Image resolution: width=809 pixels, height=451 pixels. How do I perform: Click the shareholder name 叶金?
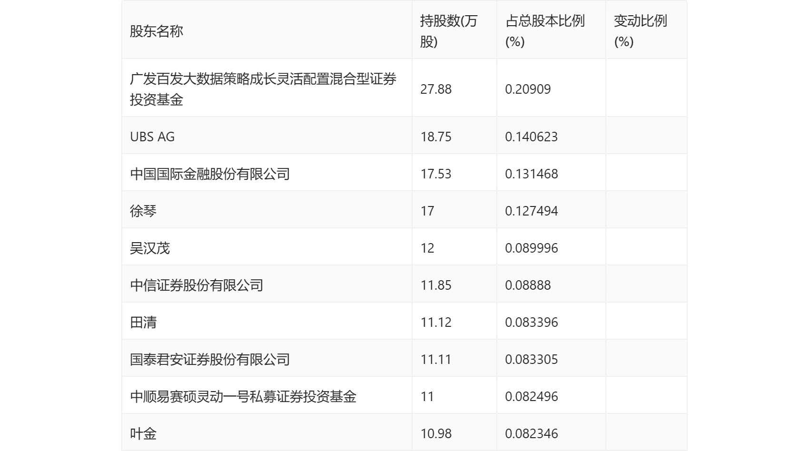coord(143,433)
